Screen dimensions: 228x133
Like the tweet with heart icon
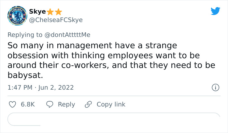12,105
